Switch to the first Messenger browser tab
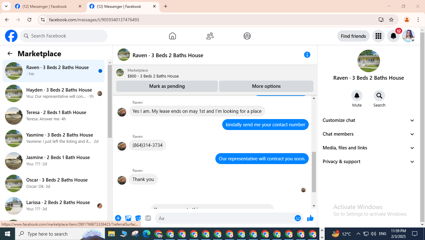This screenshot has width=425, height=240. coord(48,6)
